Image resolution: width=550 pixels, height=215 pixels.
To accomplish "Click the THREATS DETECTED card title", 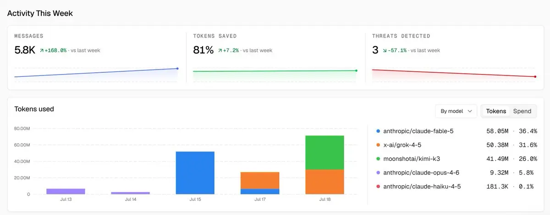I will coord(401,36).
